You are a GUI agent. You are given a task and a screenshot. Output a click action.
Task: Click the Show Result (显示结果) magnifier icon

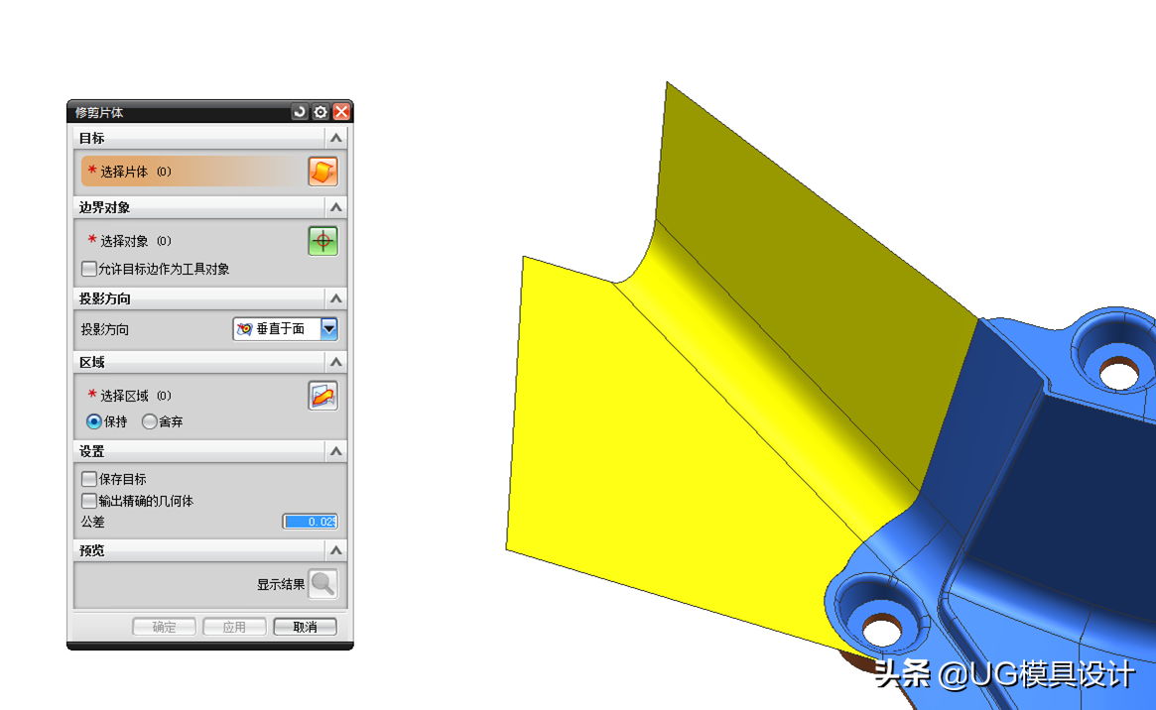(x=322, y=584)
